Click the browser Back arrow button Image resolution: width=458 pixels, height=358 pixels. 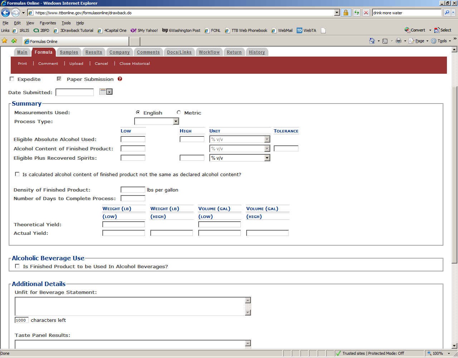pyautogui.click(x=6, y=13)
